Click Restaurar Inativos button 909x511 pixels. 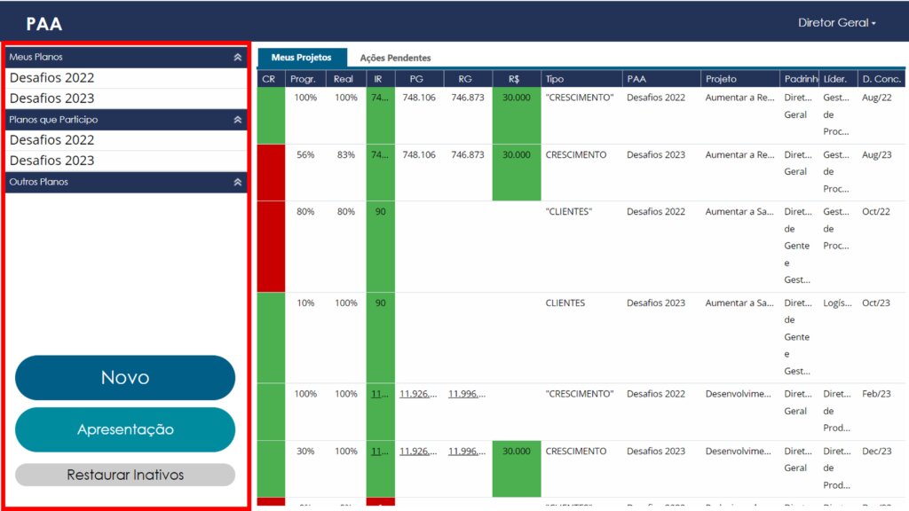click(125, 475)
